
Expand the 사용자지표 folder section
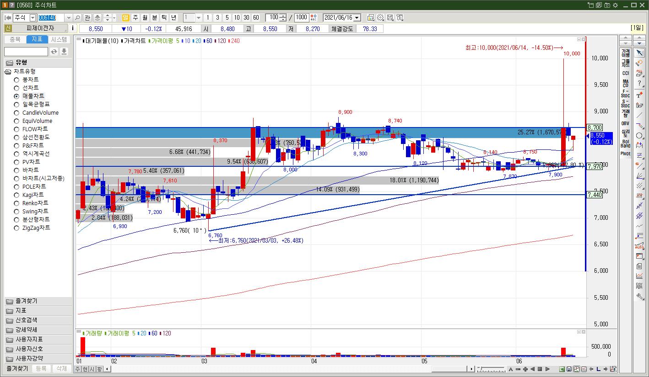point(38,340)
